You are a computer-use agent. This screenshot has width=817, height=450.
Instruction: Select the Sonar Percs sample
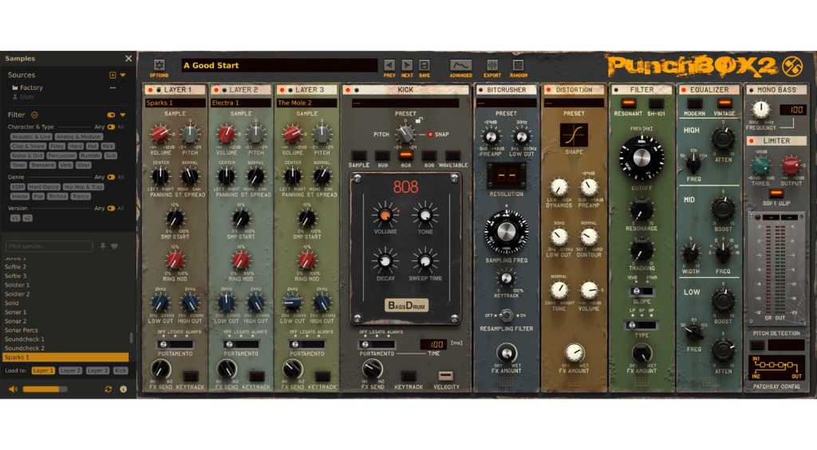click(x=21, y=331)
